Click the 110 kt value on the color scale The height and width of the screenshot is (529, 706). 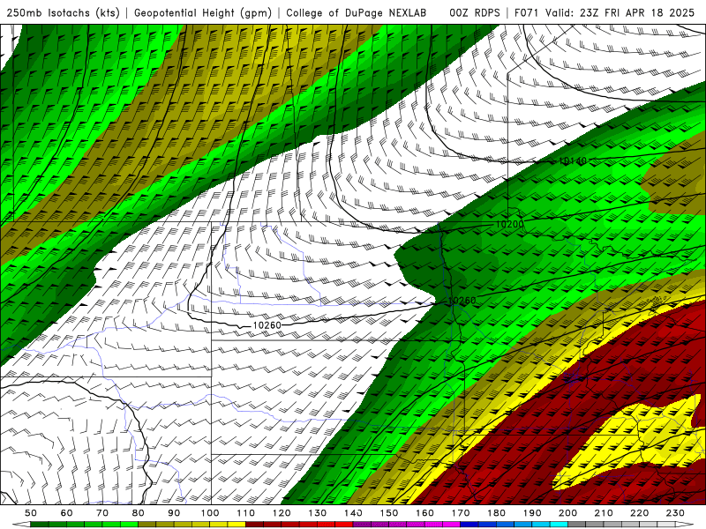click(x=245, y=513)
